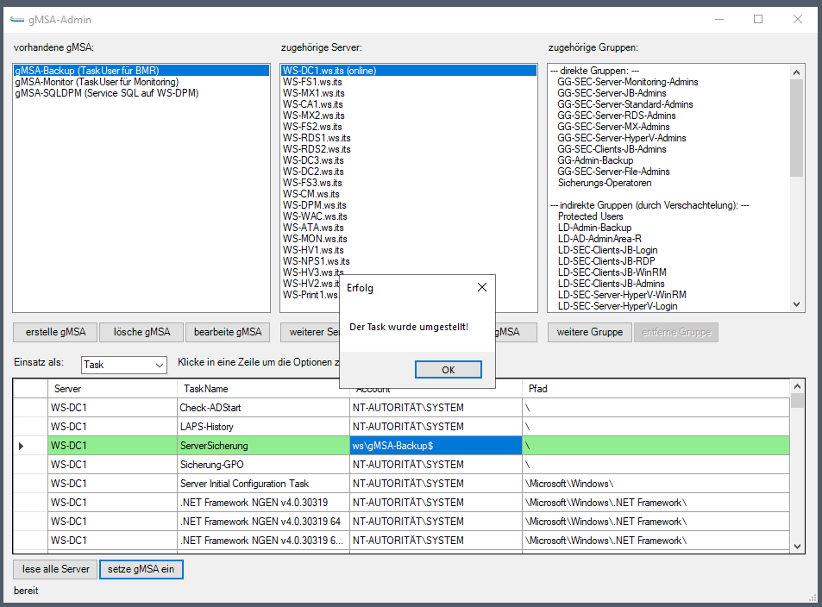Viewport: 822px width, 607px height.
Task: Click the setze gMSA ein button
Action: (x=141, y=569)
